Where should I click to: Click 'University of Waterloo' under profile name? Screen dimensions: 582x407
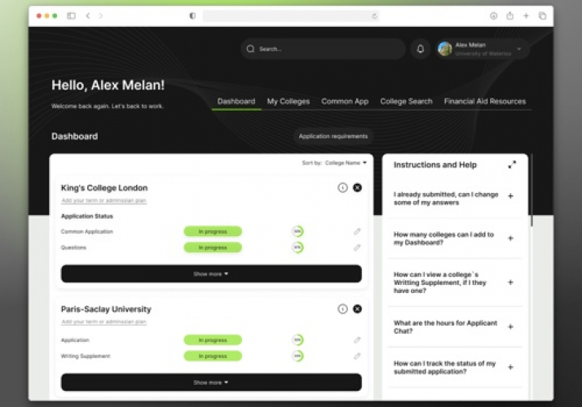(483, 54)
